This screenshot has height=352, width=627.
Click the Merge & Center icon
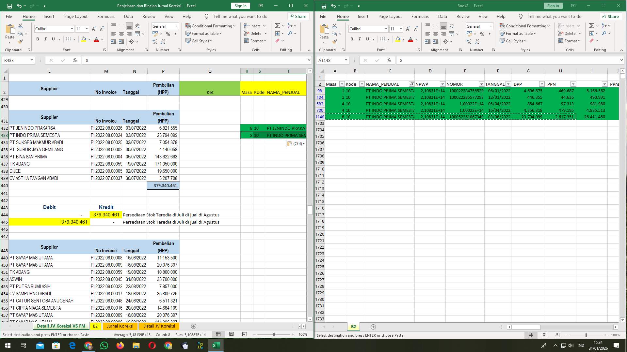(x=137, y=33)
